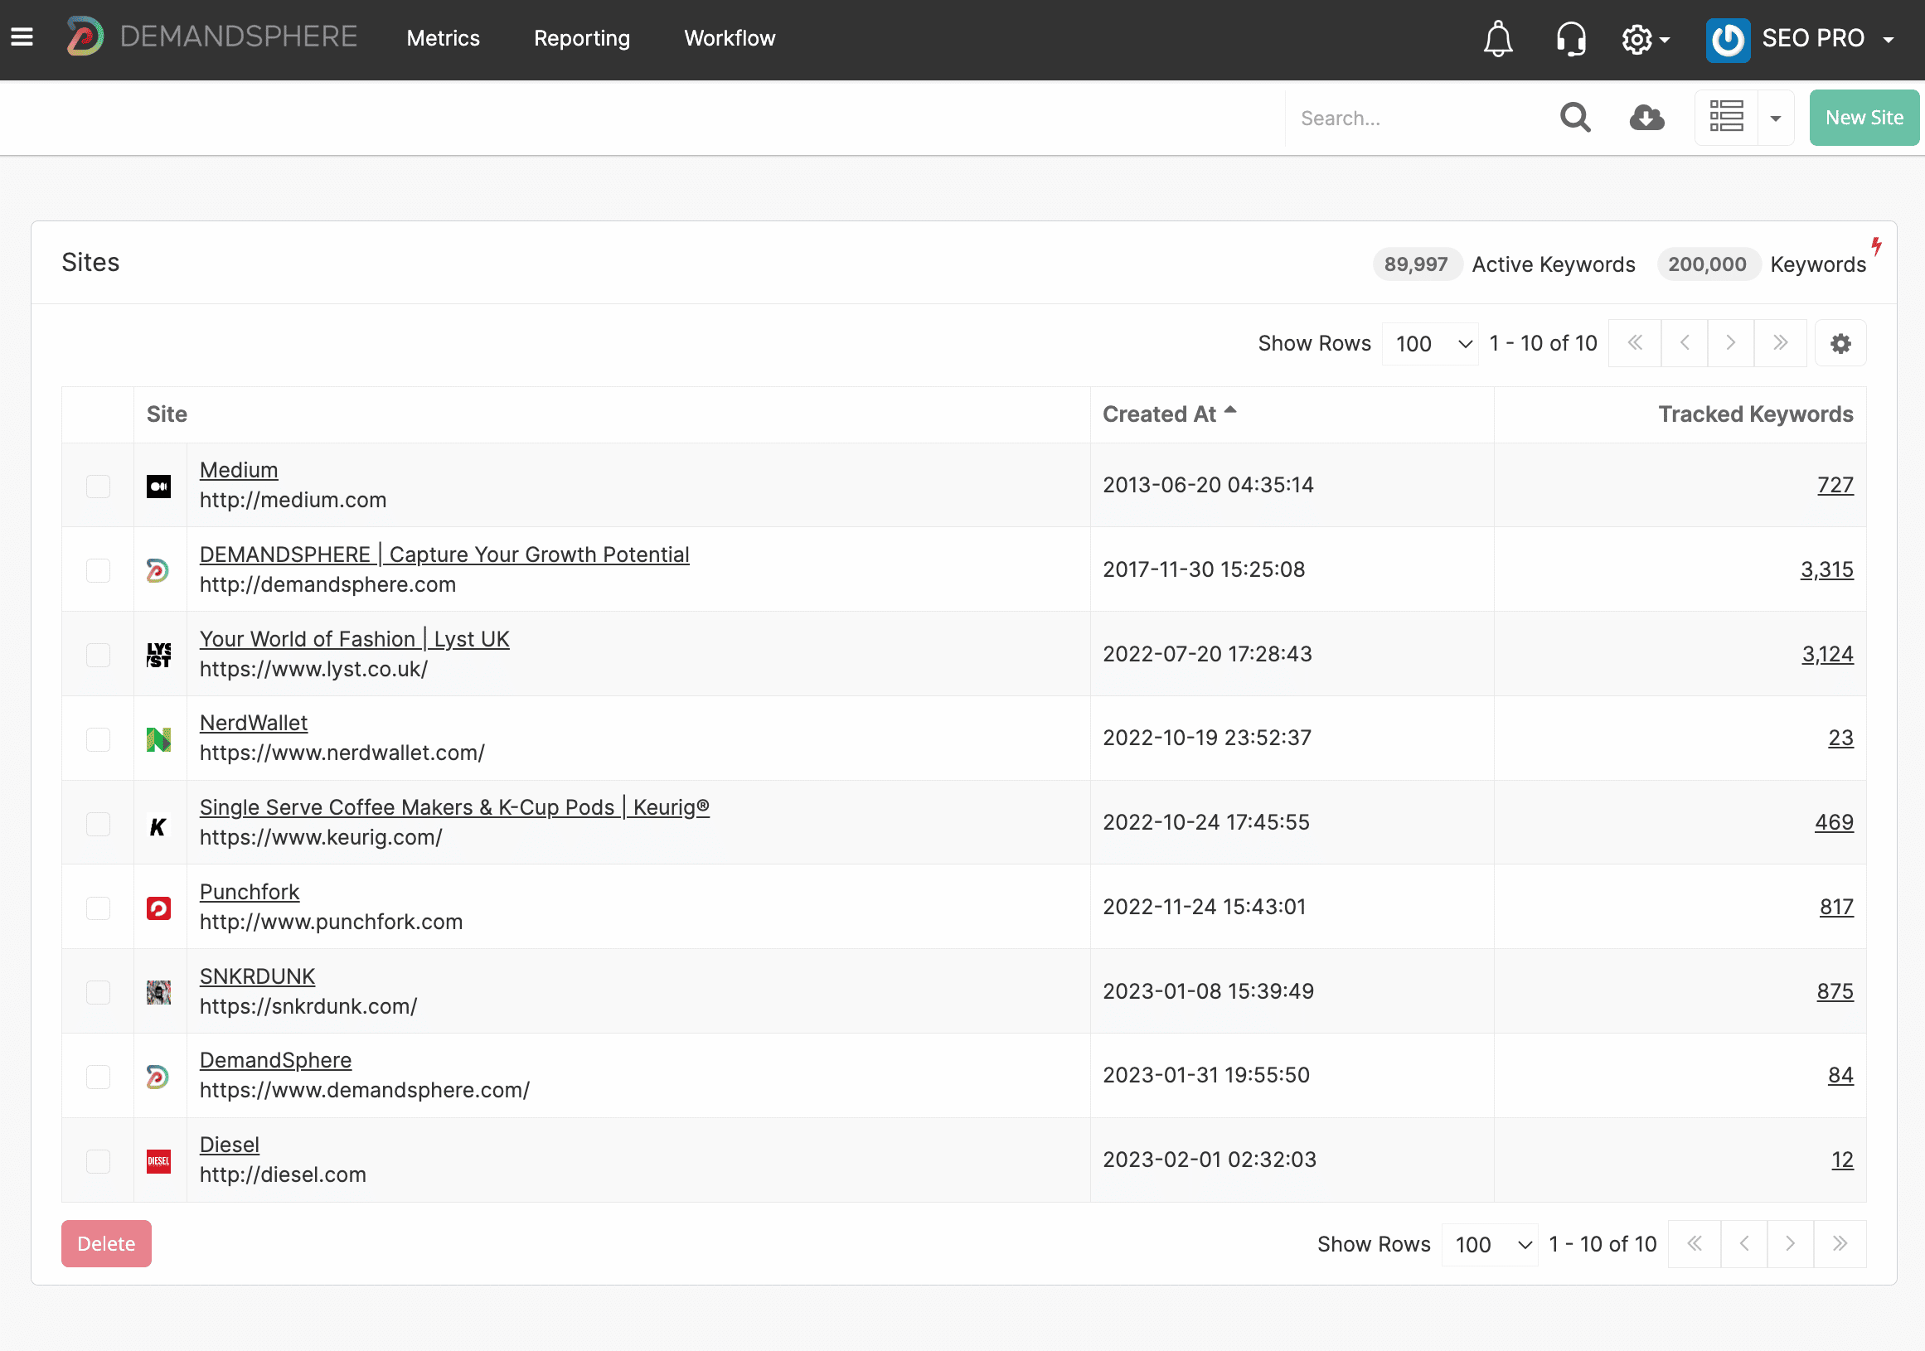Open the hamburger navigation menu
This screenshot has height=1351, width=1925.
pos(22,38)
